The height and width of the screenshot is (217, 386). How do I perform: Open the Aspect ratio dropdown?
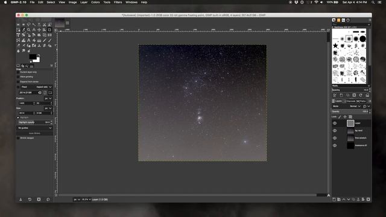pos(44,87)
